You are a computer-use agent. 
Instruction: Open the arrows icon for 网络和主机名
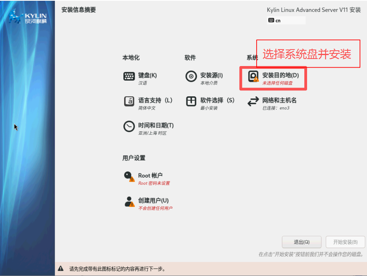pos(253,102)
